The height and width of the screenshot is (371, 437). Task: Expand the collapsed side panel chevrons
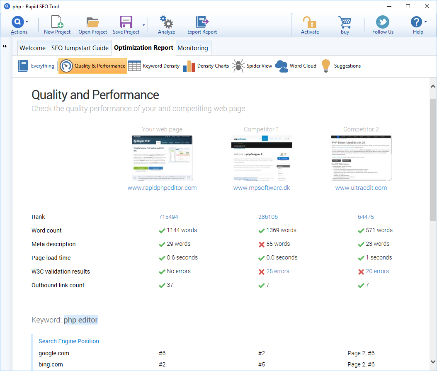click(x=5, y=46)
